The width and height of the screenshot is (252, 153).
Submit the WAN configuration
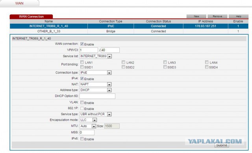[222, 145]
